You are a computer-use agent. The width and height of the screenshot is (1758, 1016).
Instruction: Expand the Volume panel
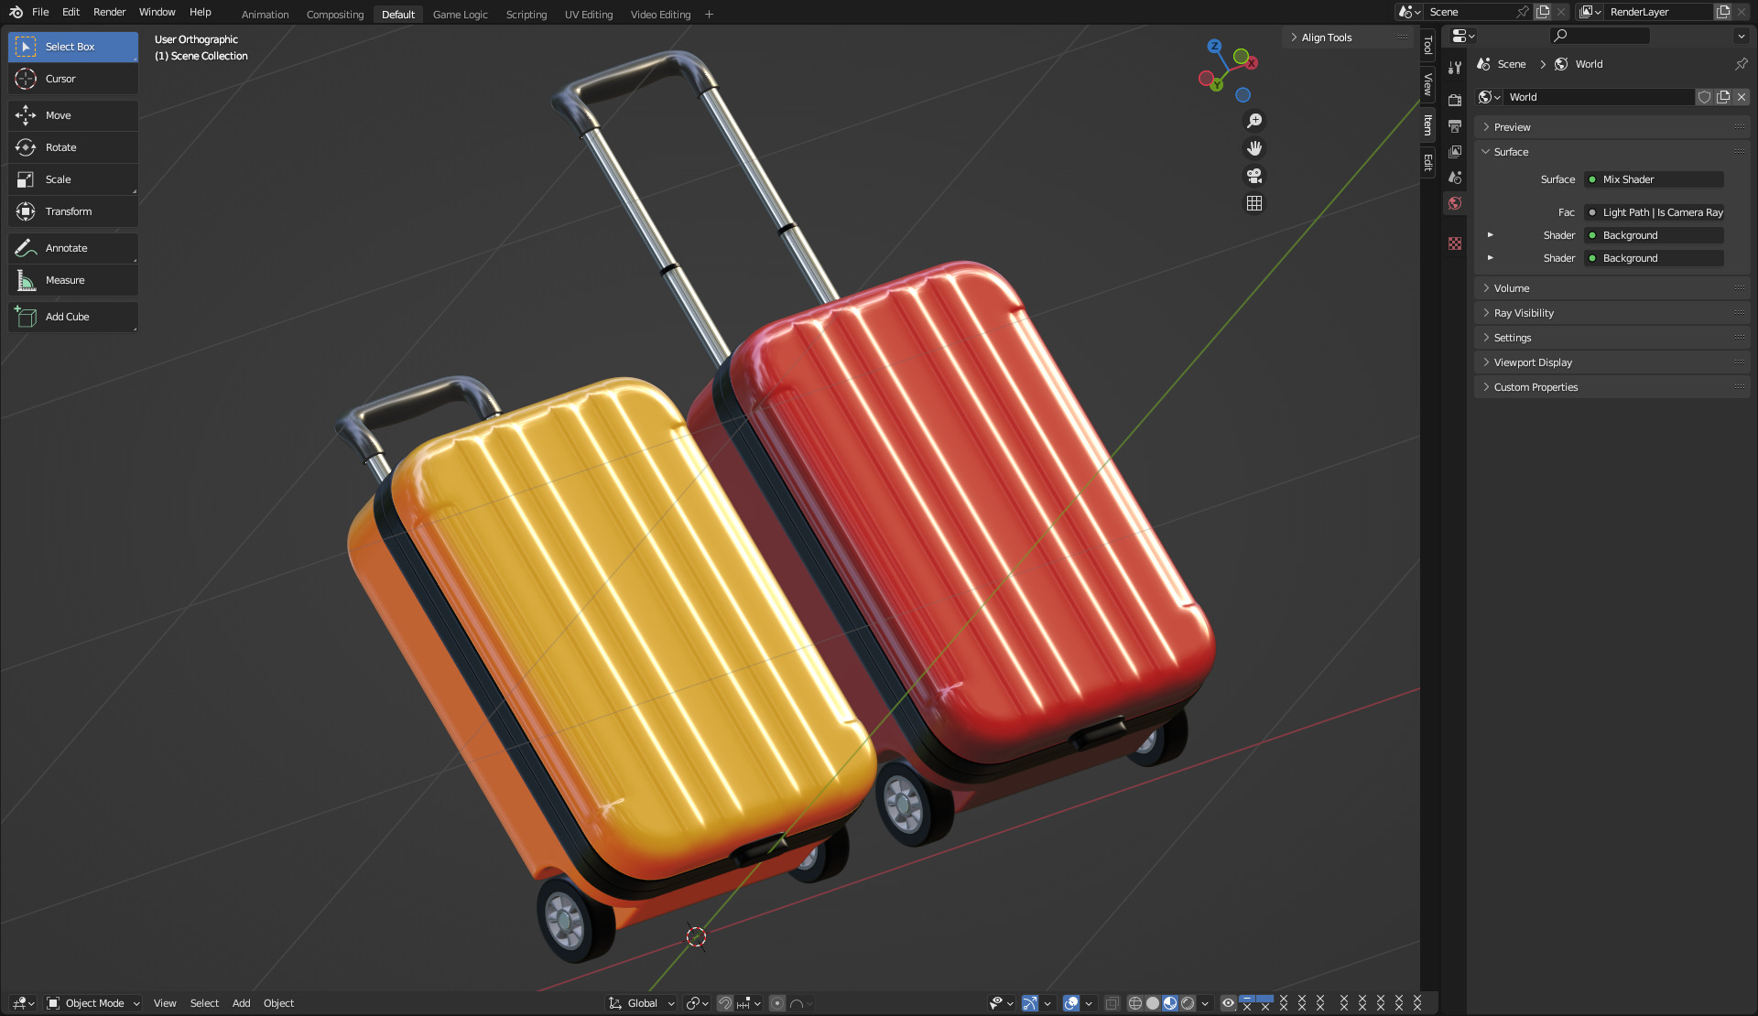click(x=1611, y=288)
